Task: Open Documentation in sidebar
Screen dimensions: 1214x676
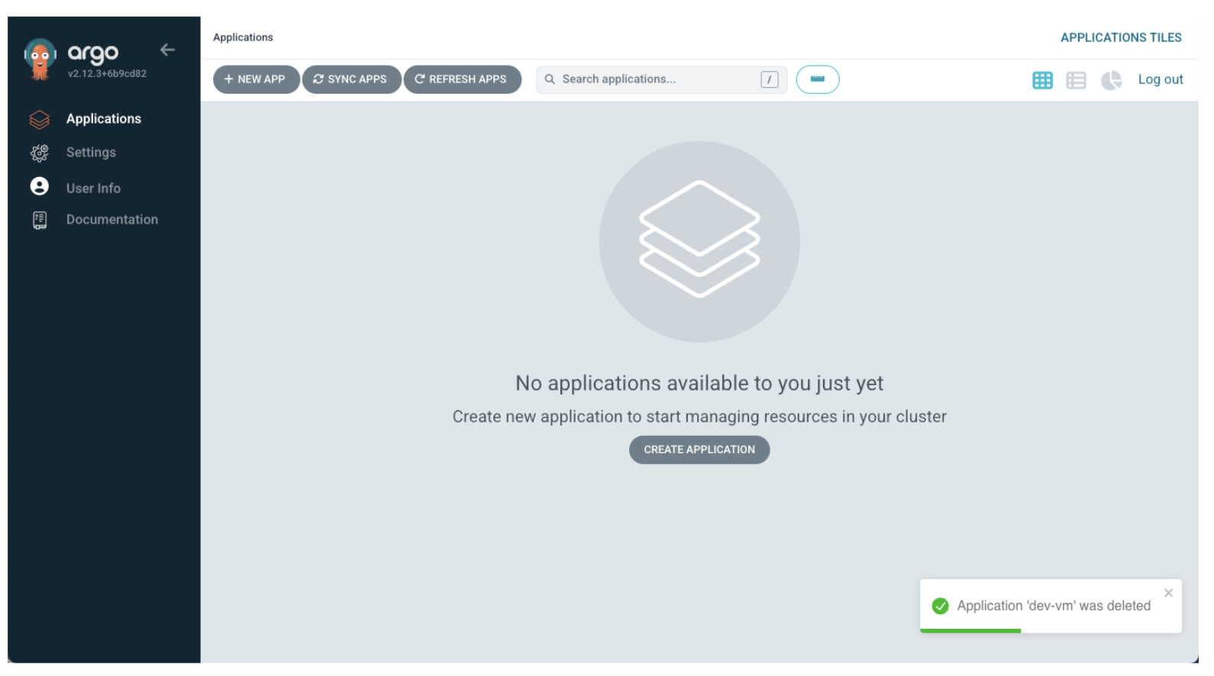Action: [111, 220]
